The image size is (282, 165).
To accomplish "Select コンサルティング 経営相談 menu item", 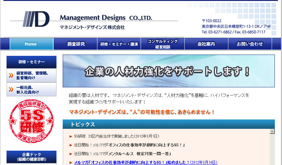I will click(163, 44).
